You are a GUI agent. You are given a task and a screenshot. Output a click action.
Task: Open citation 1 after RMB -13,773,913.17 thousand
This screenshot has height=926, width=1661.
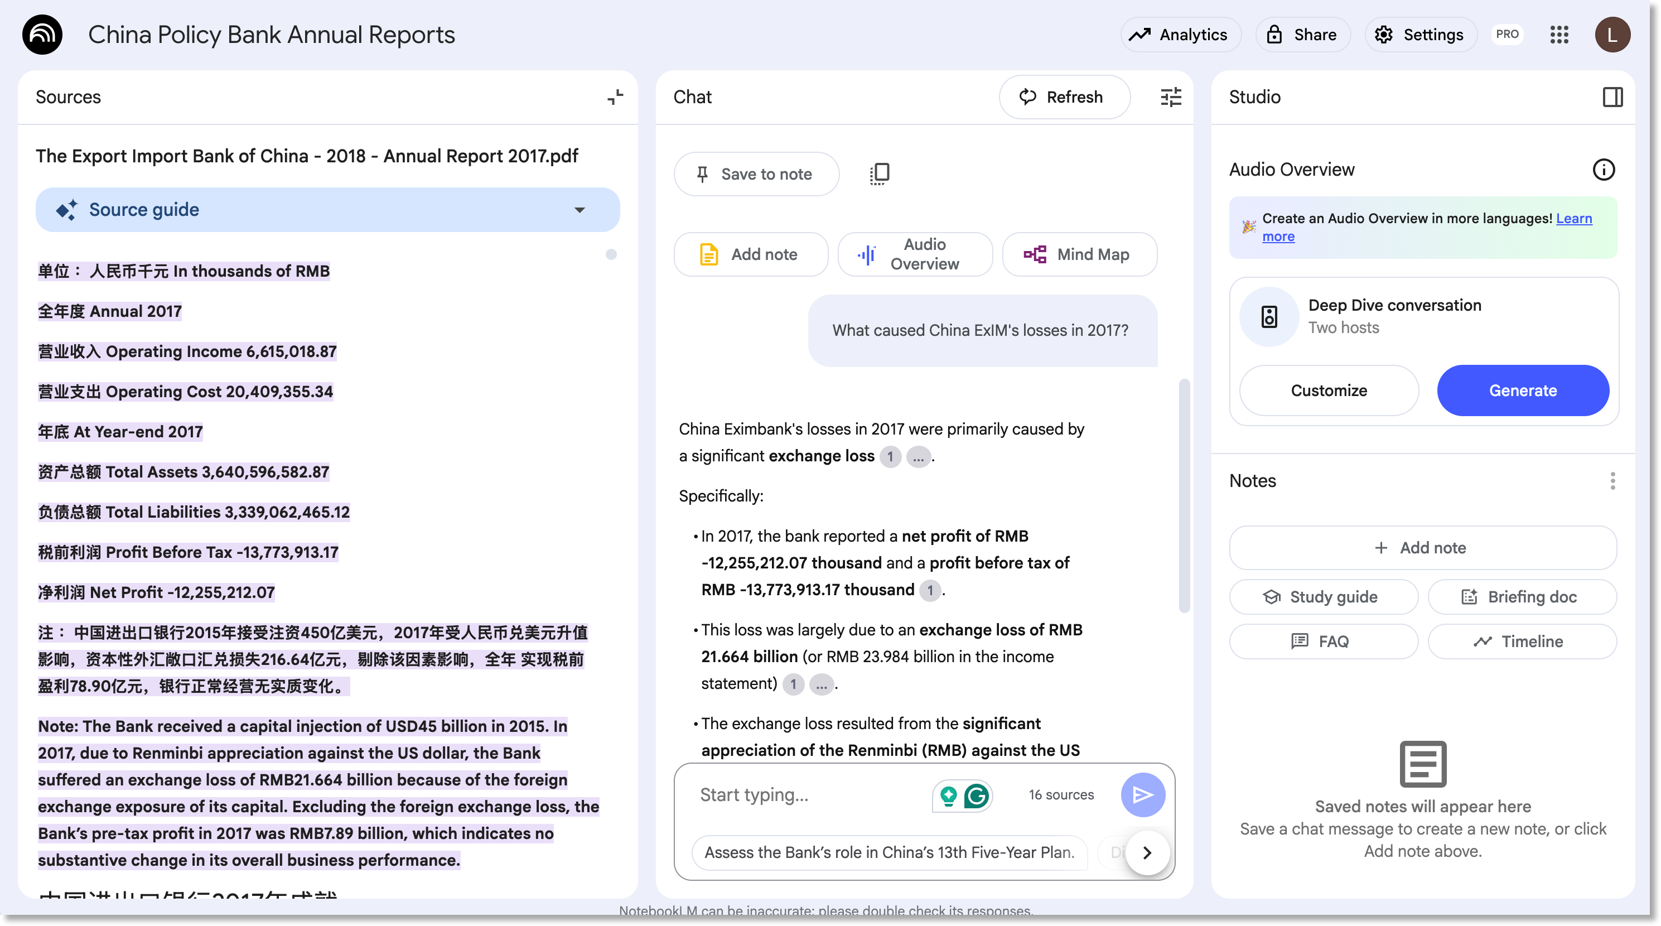coord(929,590)
